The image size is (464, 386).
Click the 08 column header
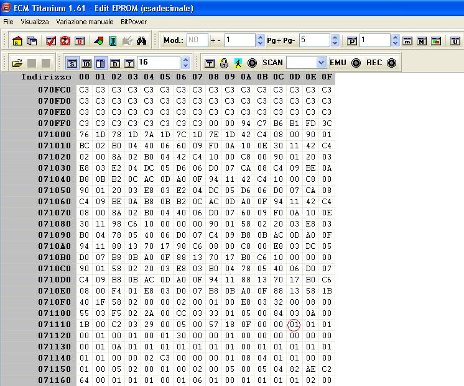[213, 77]
